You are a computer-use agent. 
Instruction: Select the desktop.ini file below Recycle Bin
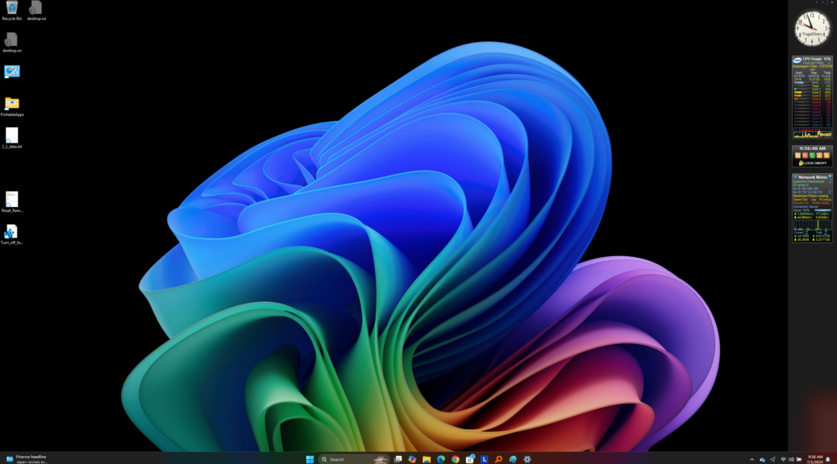coord(12,43)
